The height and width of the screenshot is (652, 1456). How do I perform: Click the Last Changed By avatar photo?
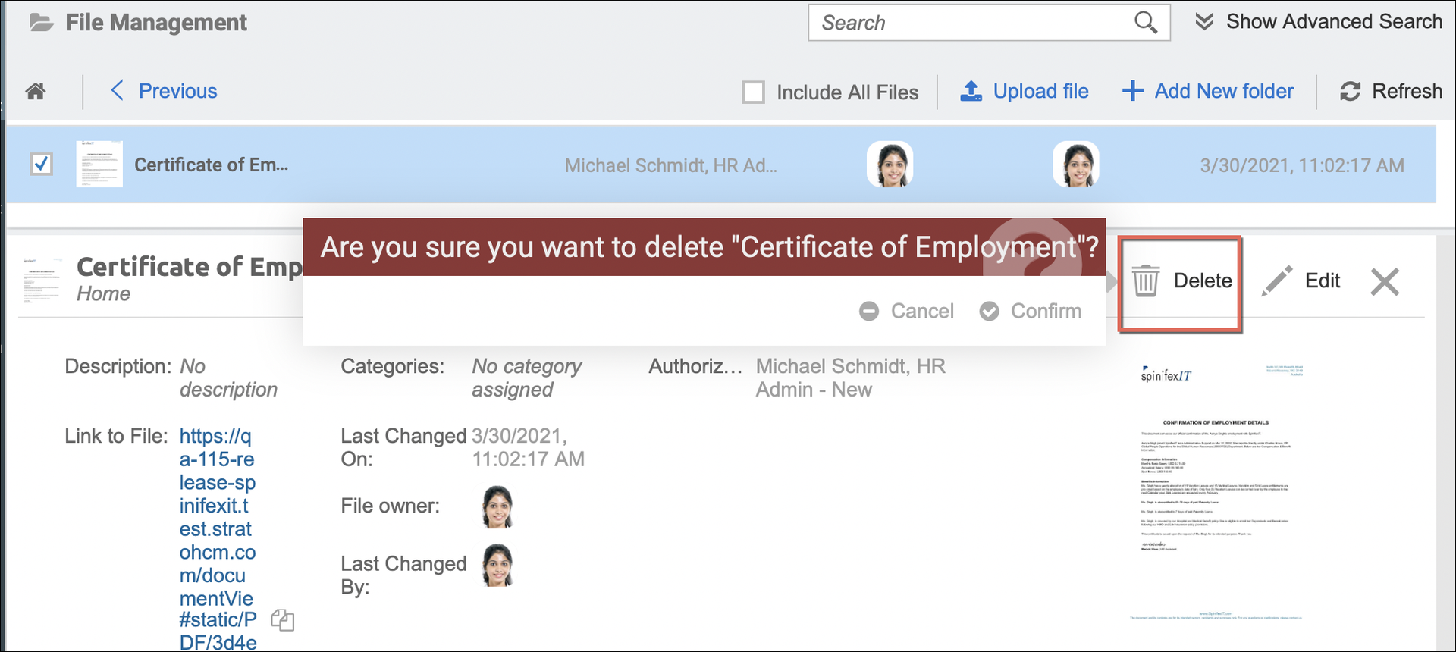(x=497, y=566)
